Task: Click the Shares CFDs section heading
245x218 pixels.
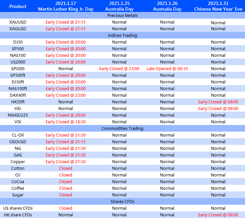Action: click(122, 202)
